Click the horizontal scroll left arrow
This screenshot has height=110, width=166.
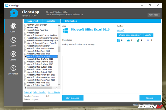tap(25, 88)
